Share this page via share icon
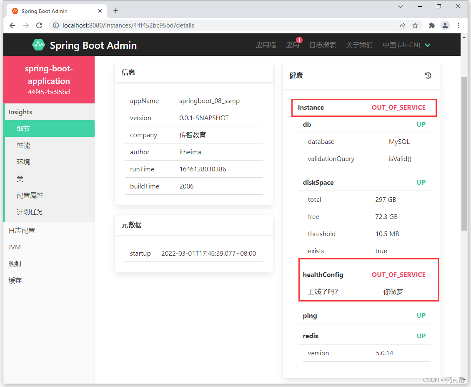Image resolution: width=471 pixels, height=387 pixels. coord(402,25)
